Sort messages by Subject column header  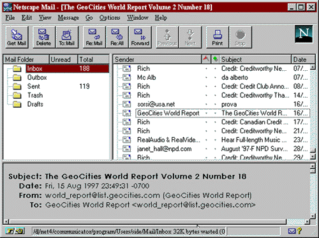(x=255, y=59)
